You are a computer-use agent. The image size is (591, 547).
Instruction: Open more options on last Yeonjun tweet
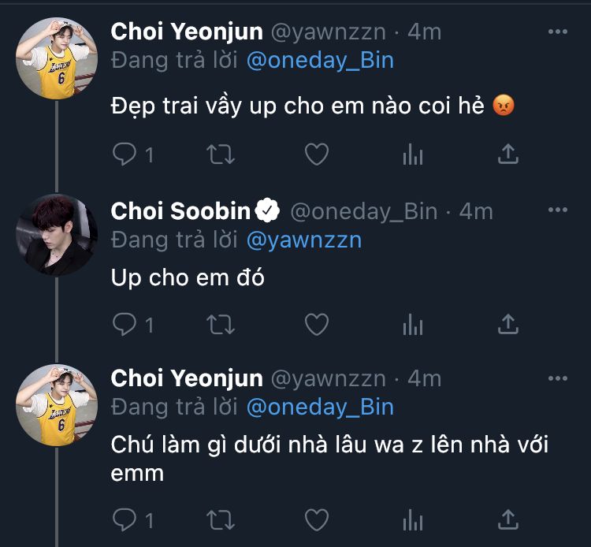tap(557, 378)
